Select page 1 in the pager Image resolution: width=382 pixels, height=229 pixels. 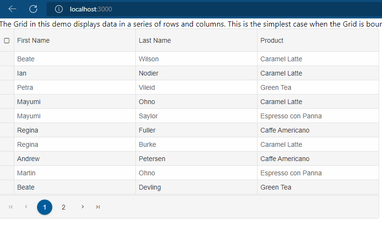point(45,207)
